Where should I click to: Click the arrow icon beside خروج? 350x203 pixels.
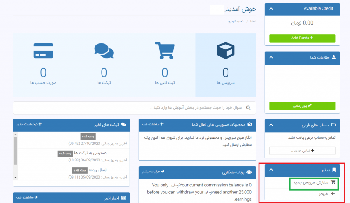coord(332,193)
